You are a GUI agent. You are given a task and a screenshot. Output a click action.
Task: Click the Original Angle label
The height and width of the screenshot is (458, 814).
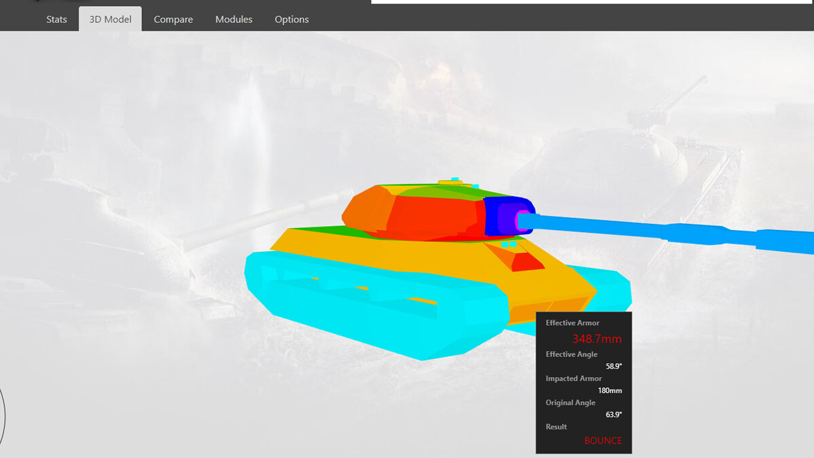570,402
